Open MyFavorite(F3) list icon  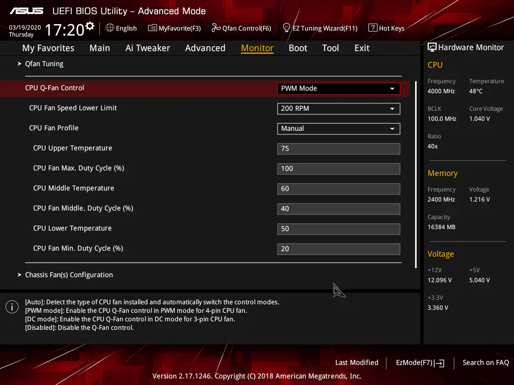[x=153, y=28]
